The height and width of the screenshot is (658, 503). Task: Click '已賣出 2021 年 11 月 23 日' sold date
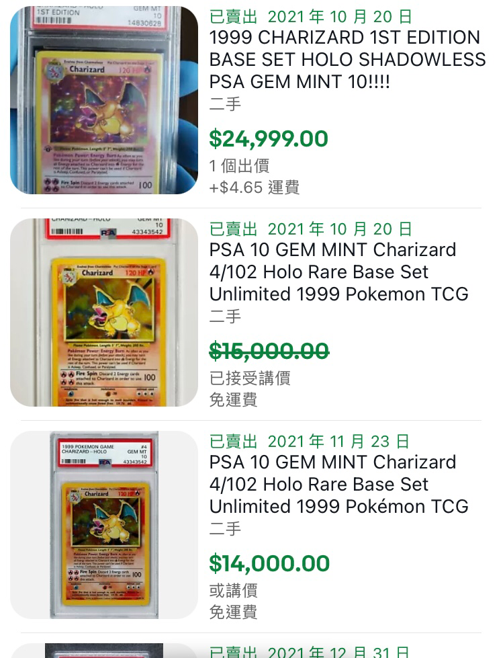[x=310, y=442]
